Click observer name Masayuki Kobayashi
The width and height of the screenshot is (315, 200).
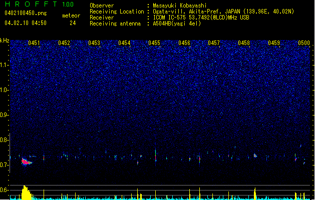(x=180, y=5)
